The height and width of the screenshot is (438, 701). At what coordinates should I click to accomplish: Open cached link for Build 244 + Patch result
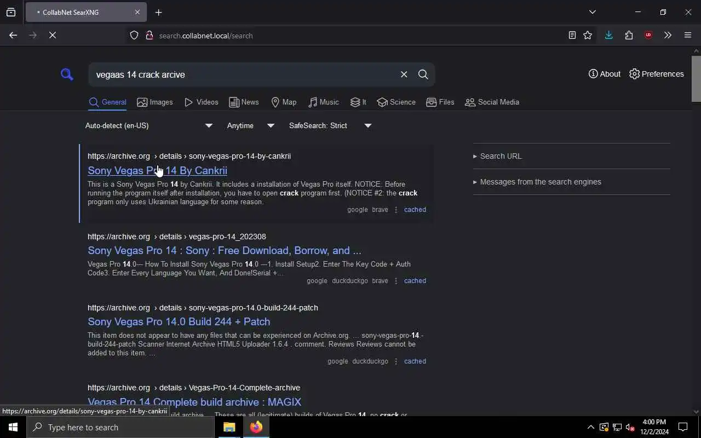415,361
